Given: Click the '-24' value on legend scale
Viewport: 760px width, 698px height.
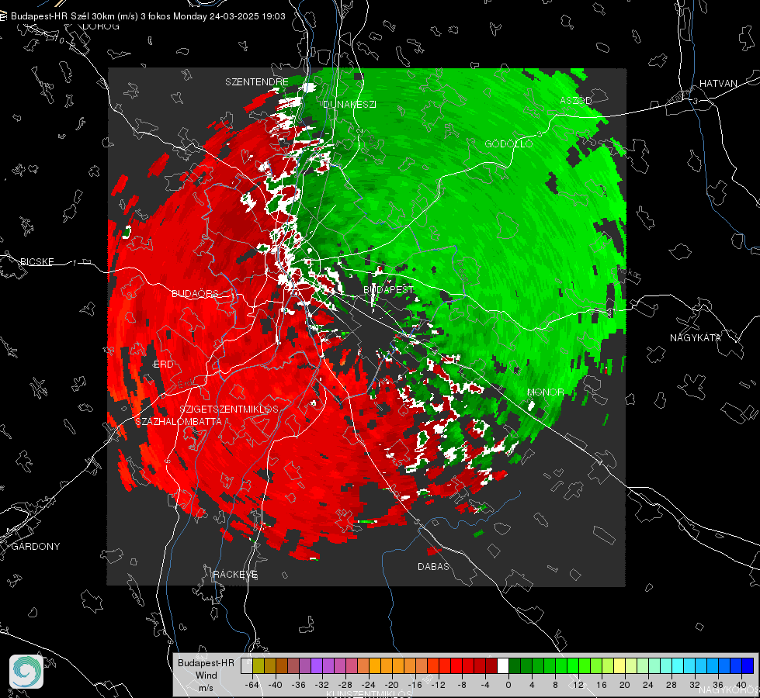Looking at the screenshot, I should (369, 685).
